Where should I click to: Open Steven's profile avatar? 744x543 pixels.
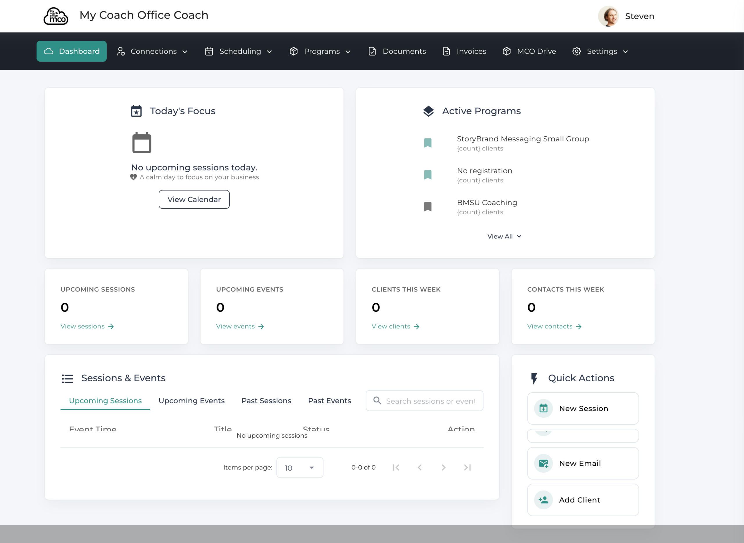[608, 16]
